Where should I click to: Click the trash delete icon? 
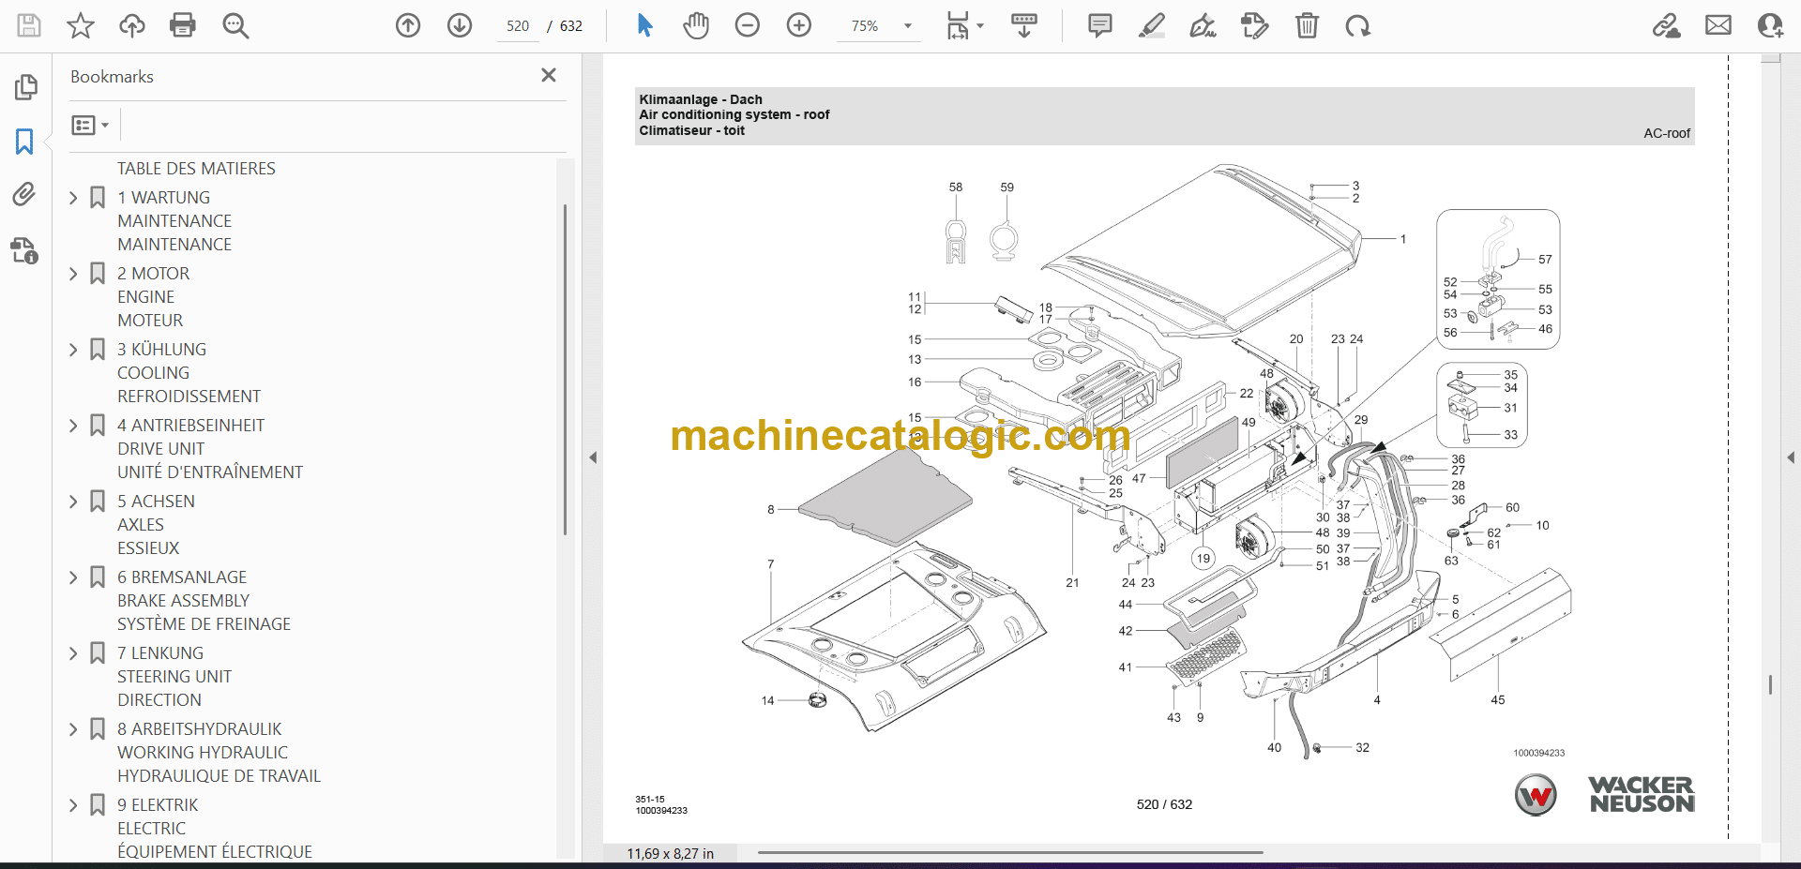pos(1307,25)
